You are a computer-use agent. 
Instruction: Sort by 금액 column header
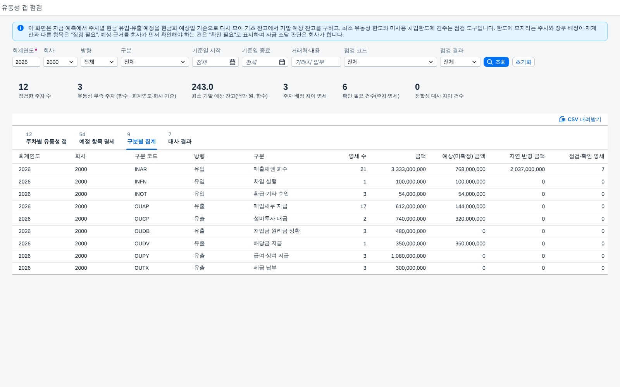coord(420,156)
